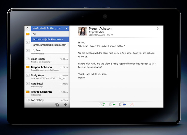Screen dimensions: 187x135
Task: Click the September 23, 2010 timestamp
Action: (x=101, y=35)
